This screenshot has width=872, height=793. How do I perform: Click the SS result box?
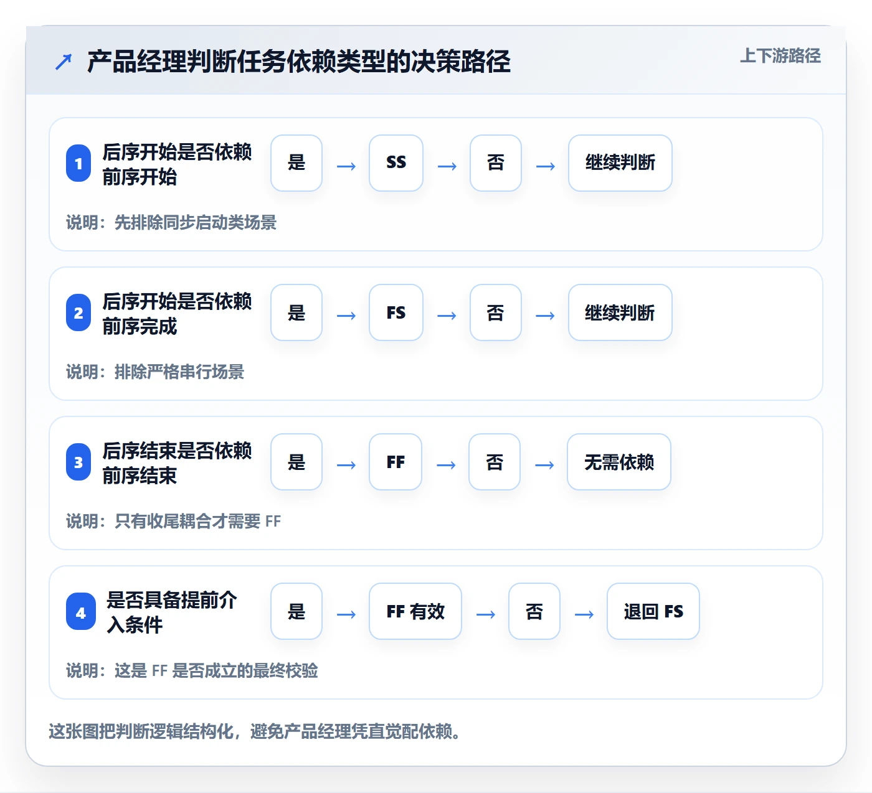(396, 163)
